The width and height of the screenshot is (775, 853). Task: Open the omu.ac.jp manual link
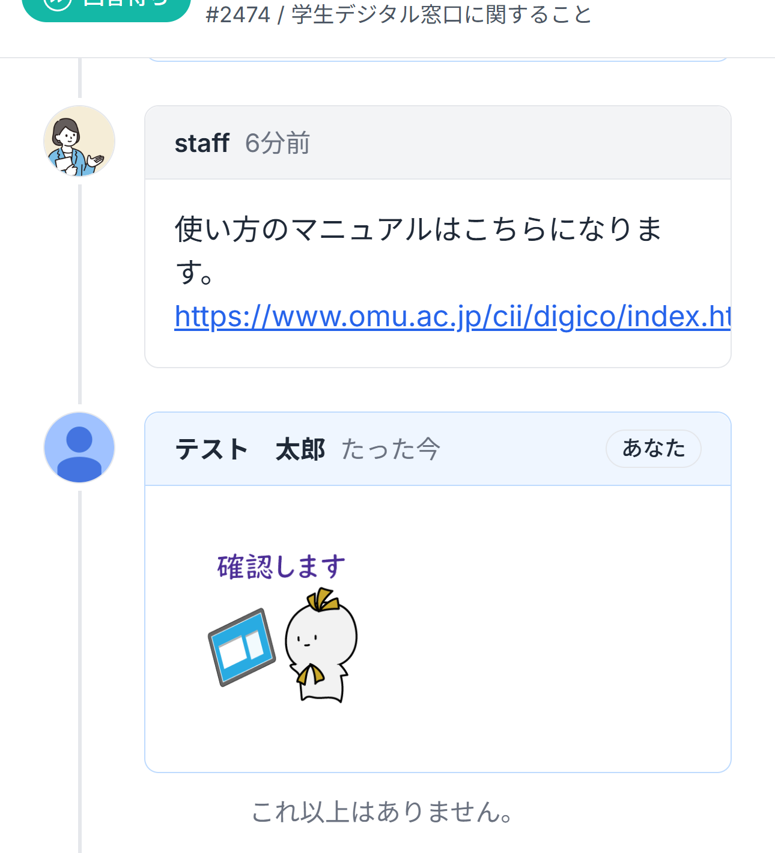452,316
